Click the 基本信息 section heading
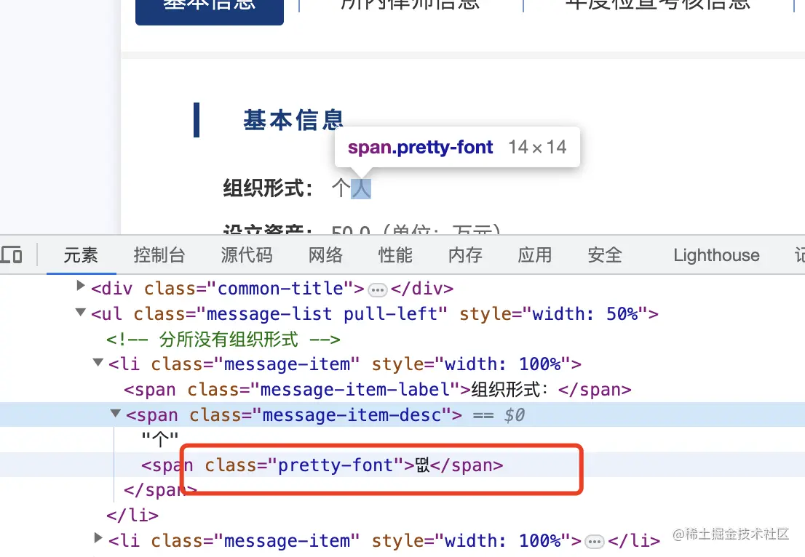 (x=293, y=120)
